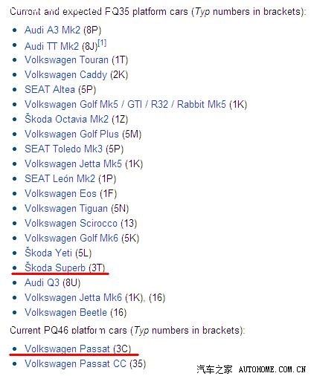311x376 pixels.
Task: Click the footnote reference [1]
Action: coord(102,43)
